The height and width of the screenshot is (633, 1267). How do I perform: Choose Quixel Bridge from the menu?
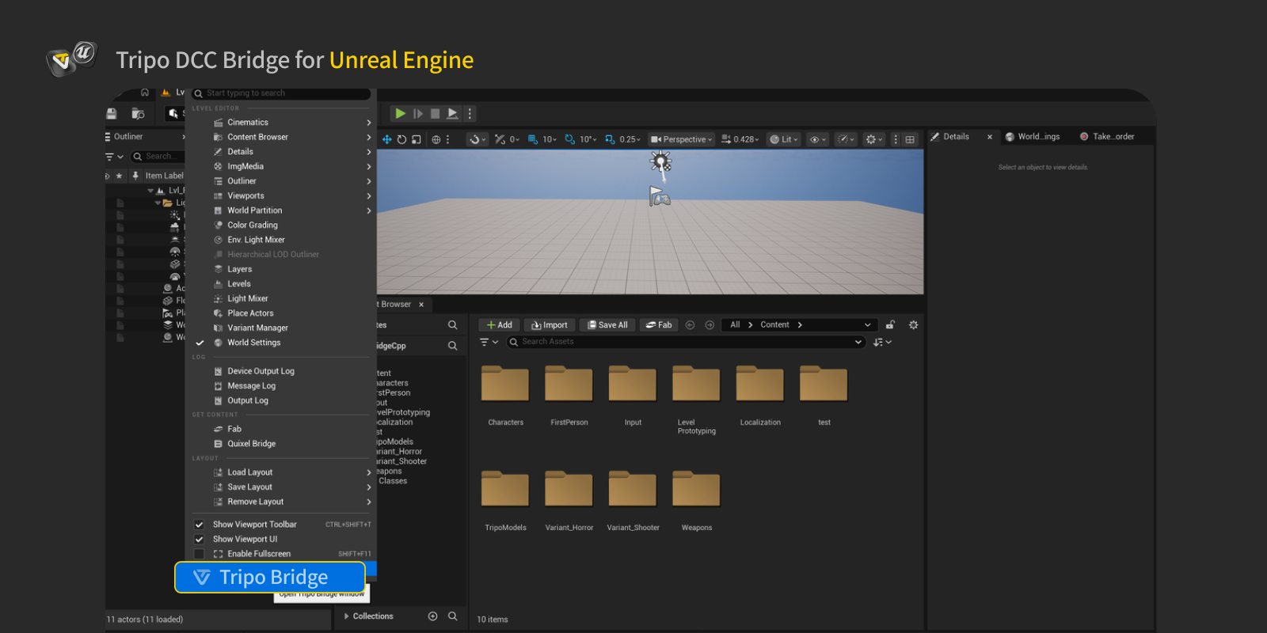(251, 444)
